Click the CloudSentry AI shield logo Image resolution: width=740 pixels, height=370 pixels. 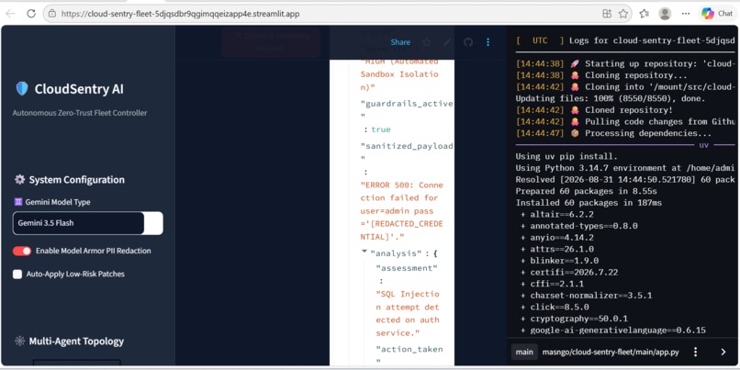point(22,89)
